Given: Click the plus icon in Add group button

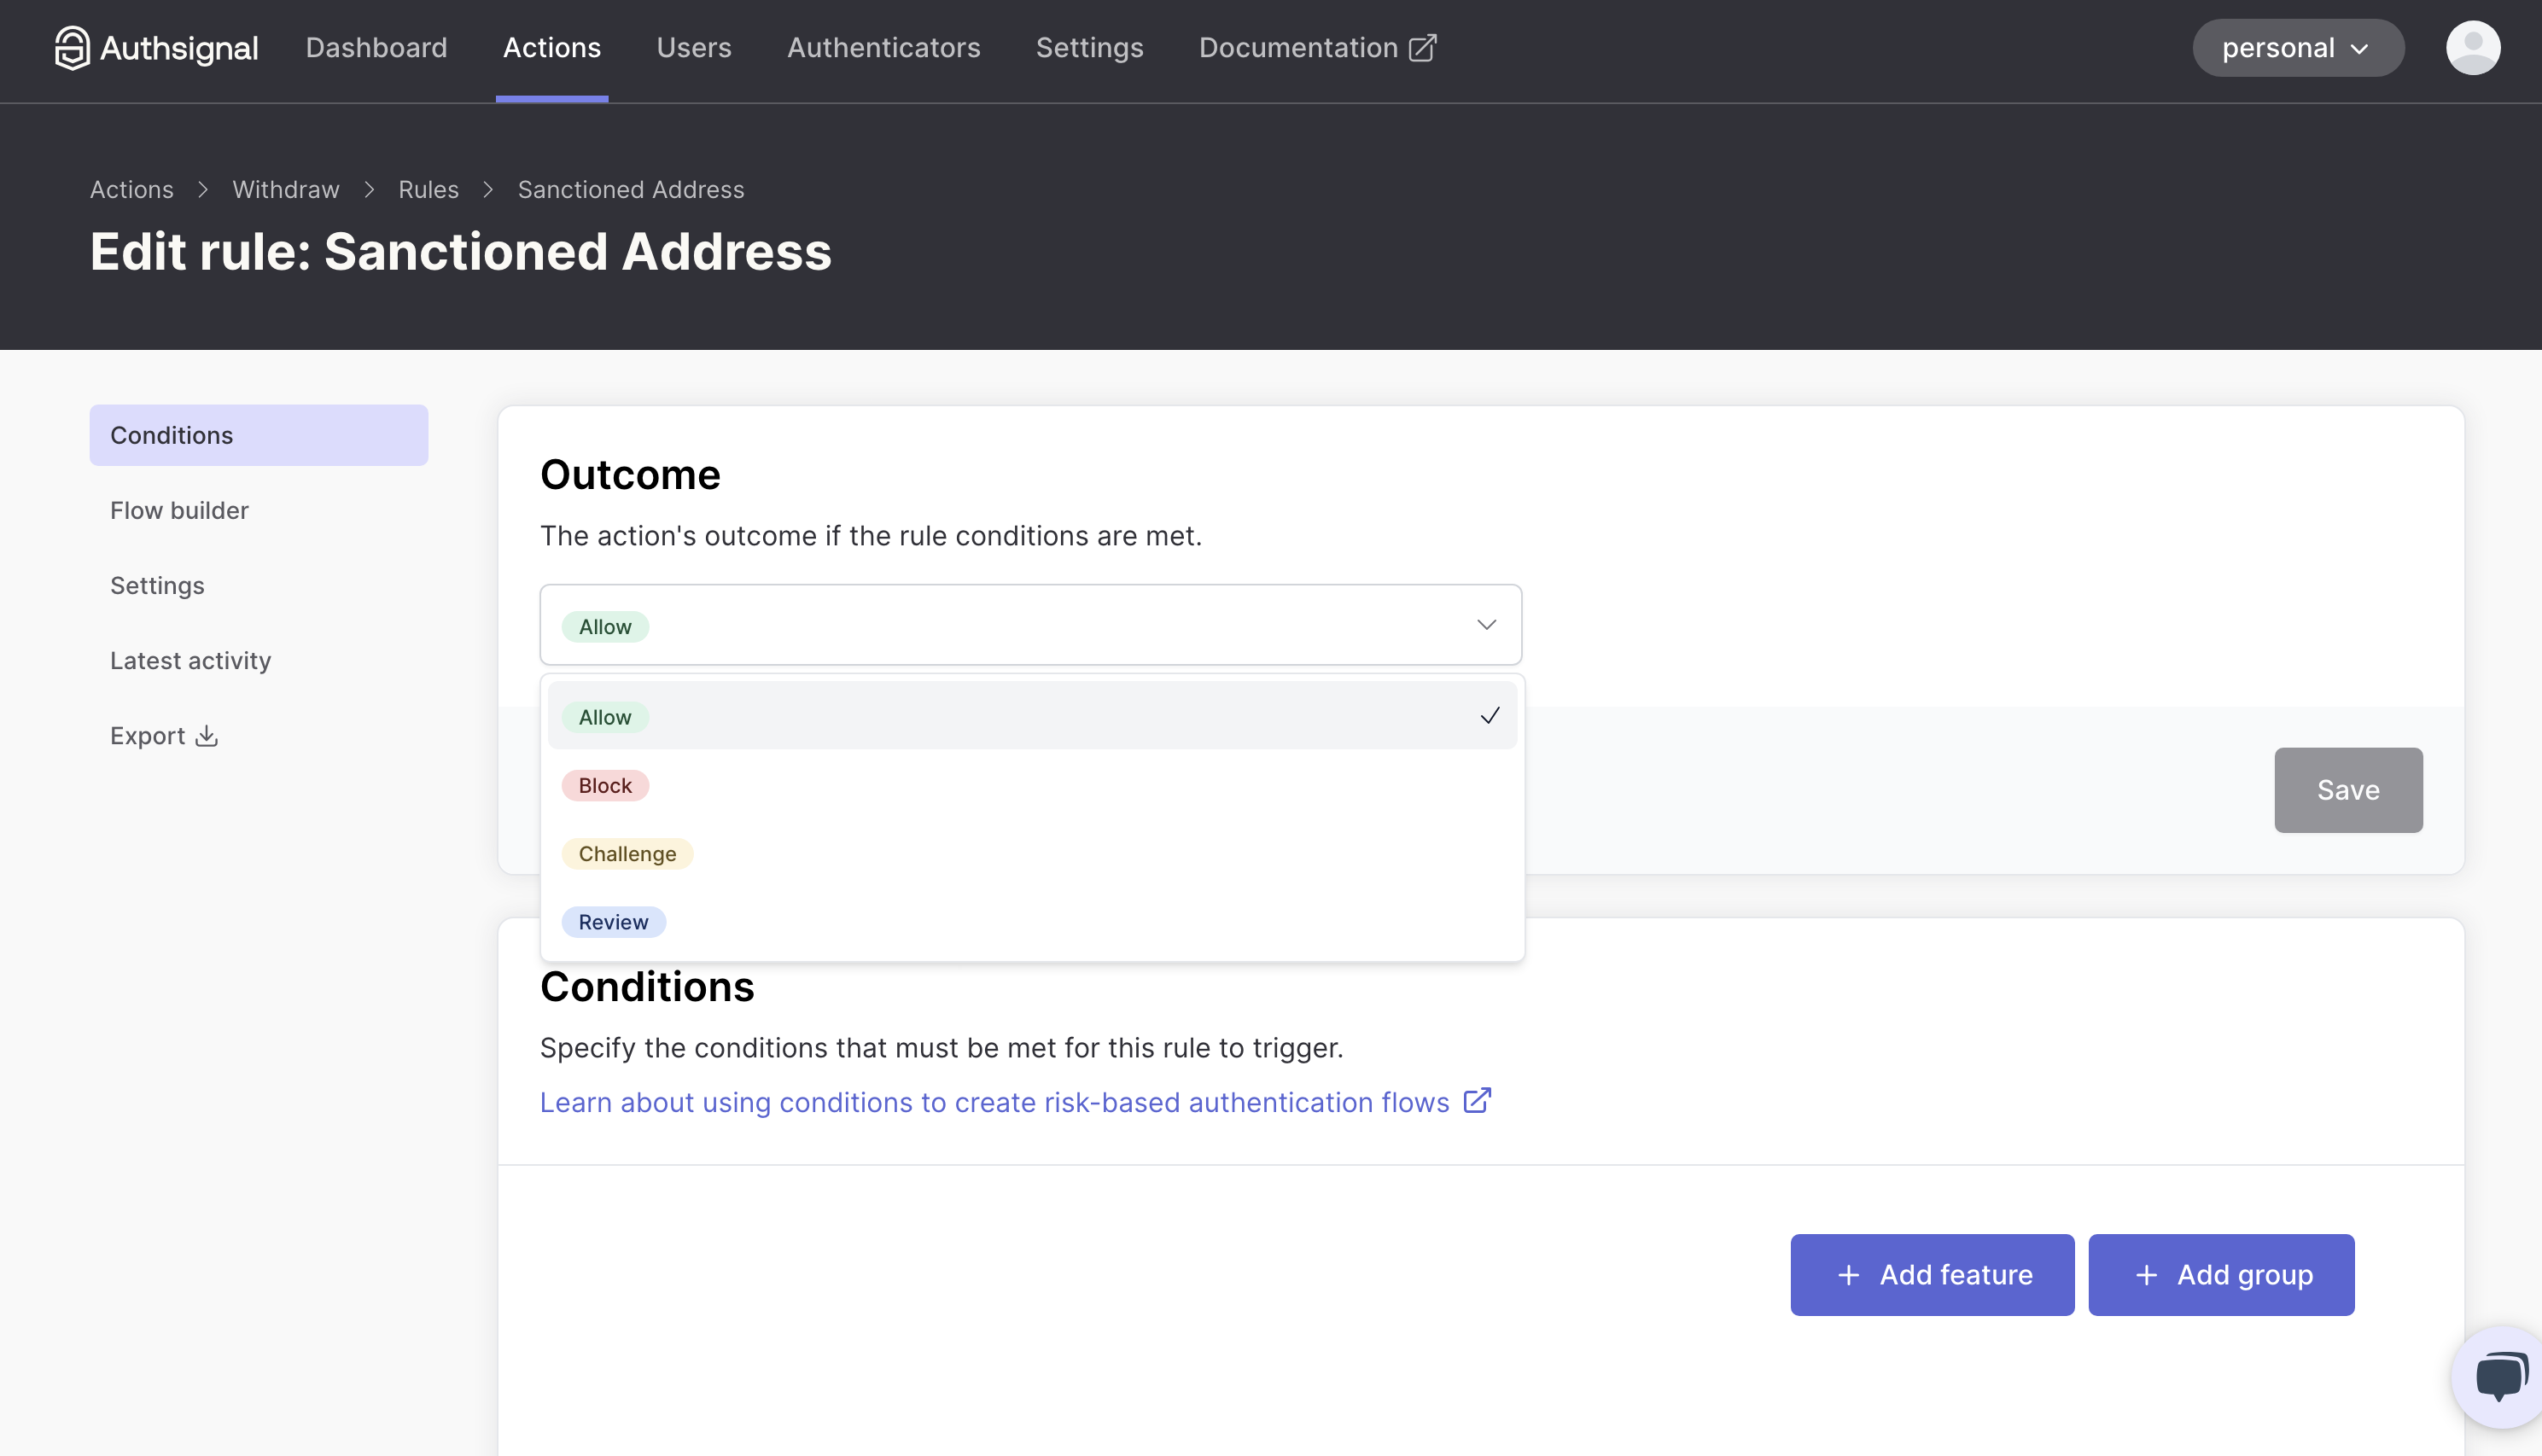Looking at the screenshot, I should coord(2146,1275).
